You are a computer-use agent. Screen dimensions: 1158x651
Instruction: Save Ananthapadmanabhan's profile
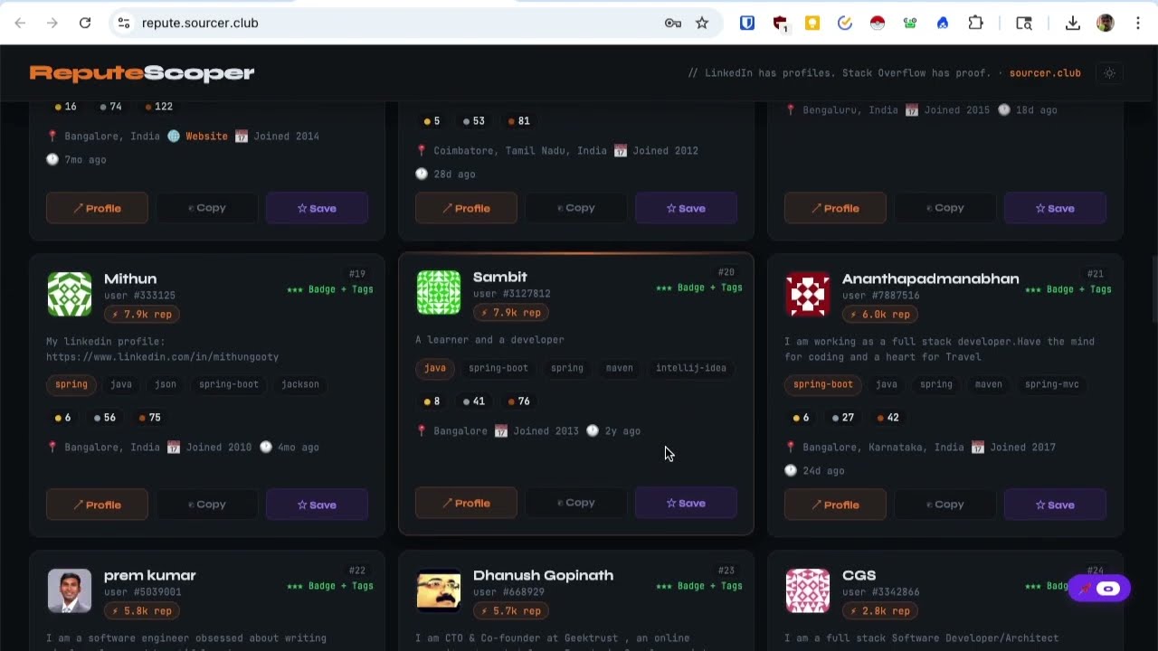[x=1055, y=505]
